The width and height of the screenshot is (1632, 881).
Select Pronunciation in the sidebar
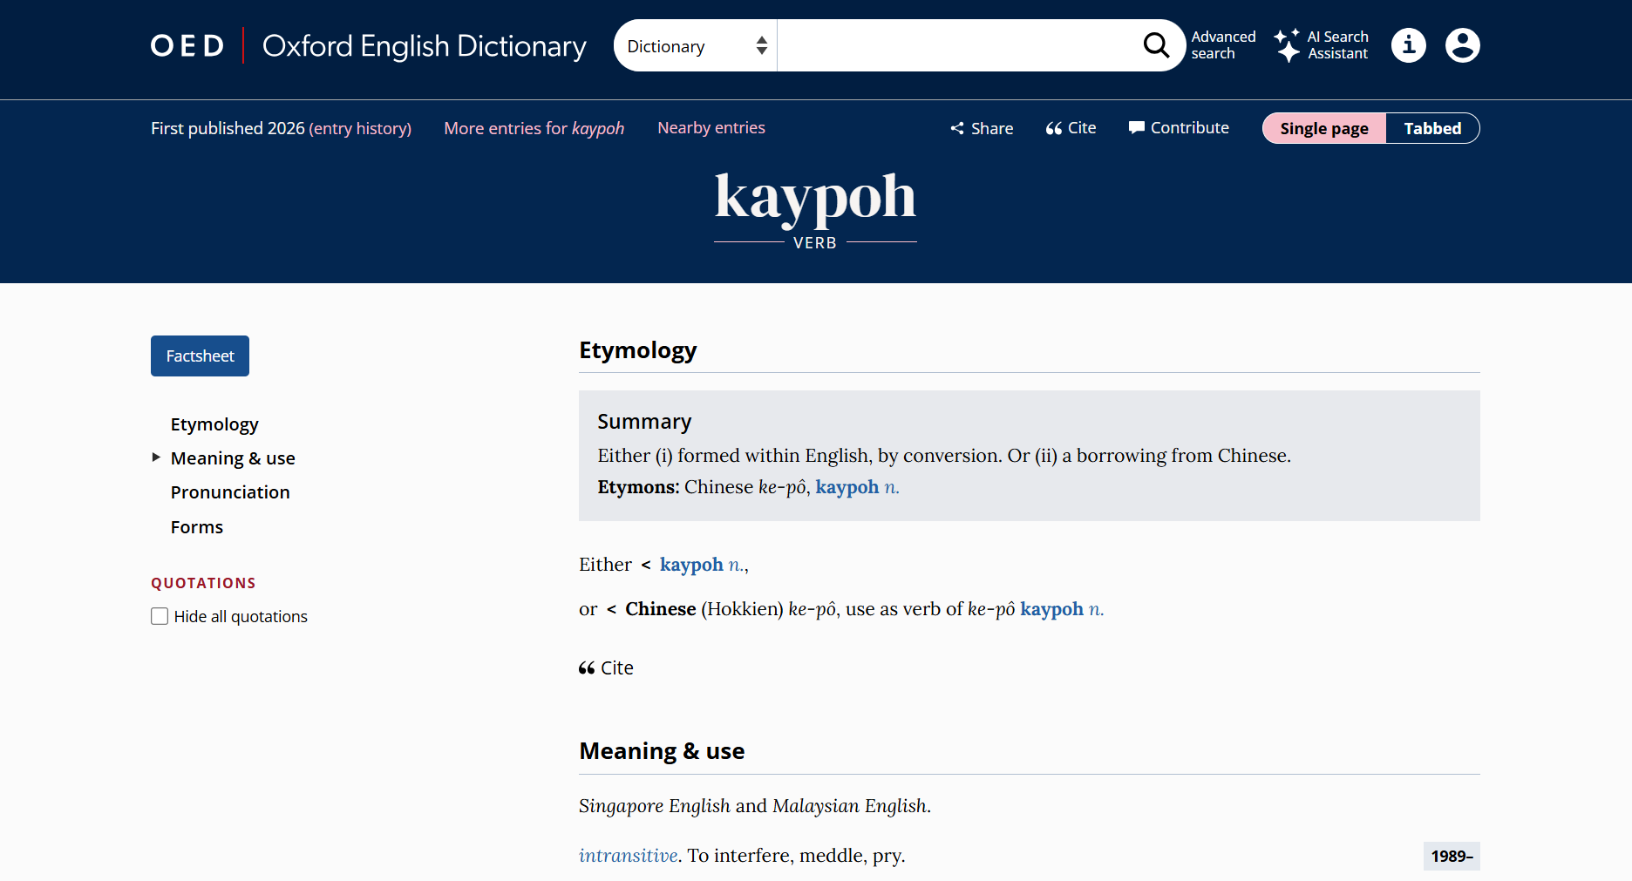click(230, 491)
